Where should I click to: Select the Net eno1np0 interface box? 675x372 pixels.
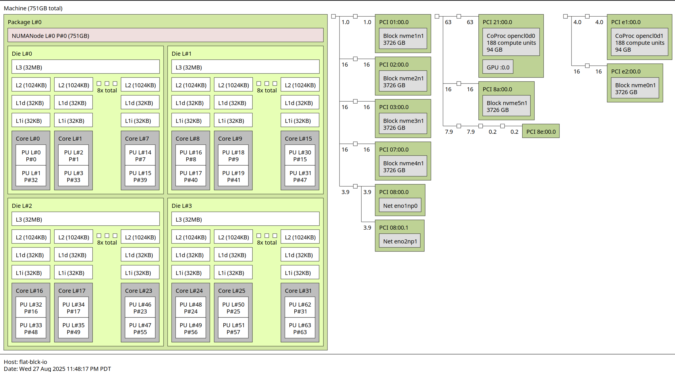pos(400,206)
